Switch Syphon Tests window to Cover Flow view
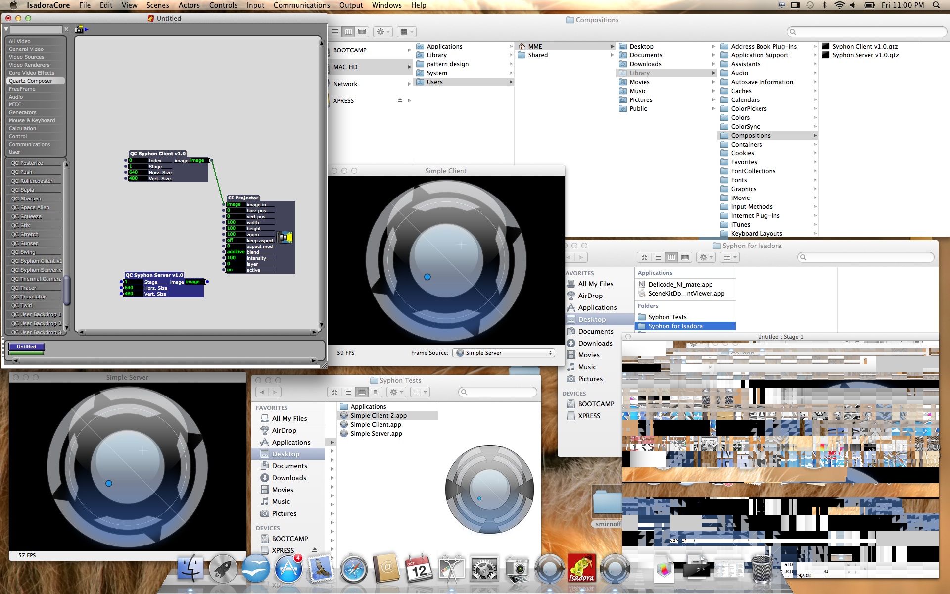The height and width of the screenshot is (594, 950). (376, 392)
